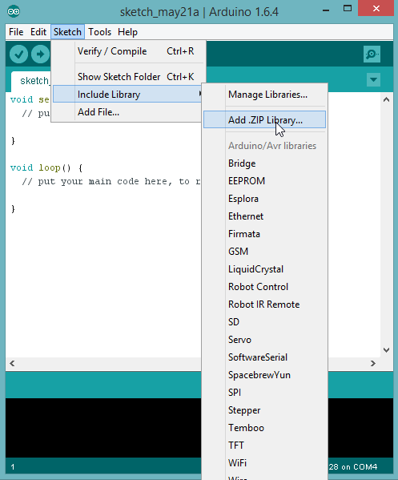The image size is (398, 480).
Task: Select Add .ZIP Library...
Action: [x=264, y=119]
